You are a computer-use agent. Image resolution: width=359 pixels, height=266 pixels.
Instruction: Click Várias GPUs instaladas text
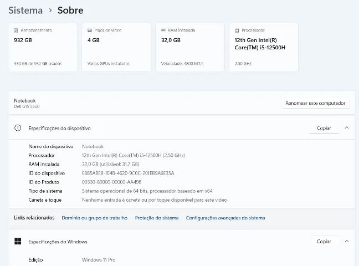(x=109, y=64)
